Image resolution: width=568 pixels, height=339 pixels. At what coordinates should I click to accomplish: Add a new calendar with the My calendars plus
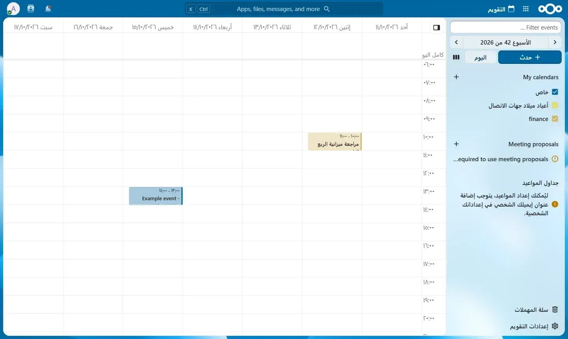click(456, 77)
